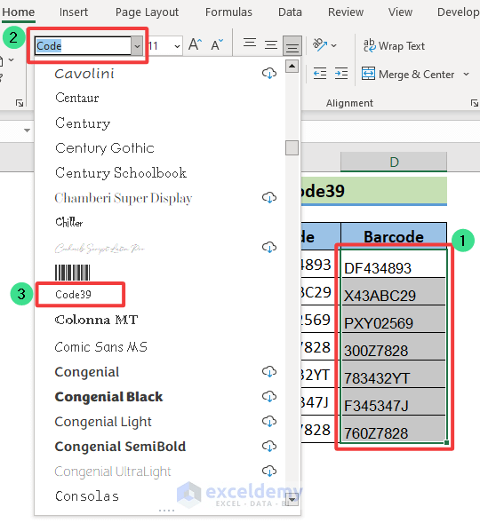Click the barcode font preview entry

72,273
